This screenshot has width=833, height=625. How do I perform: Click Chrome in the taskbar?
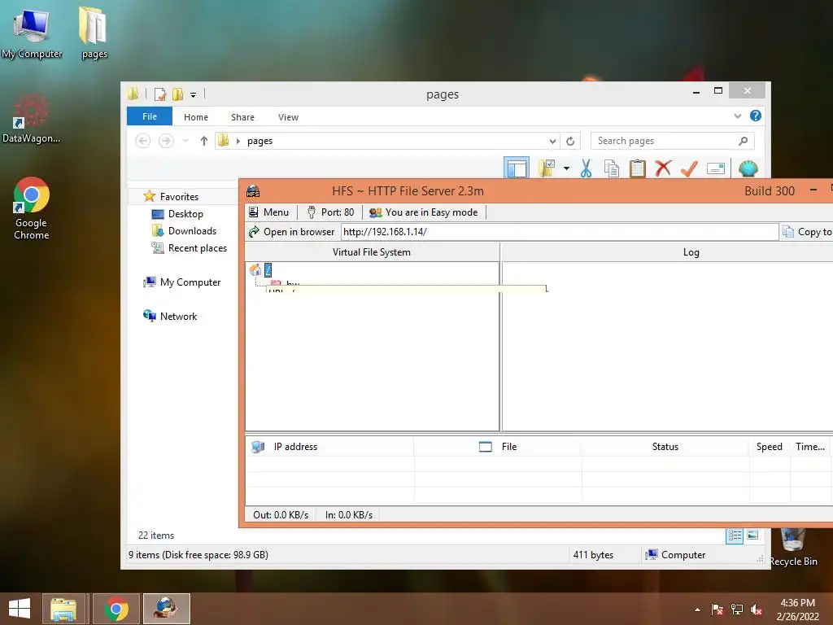point(116,609)
